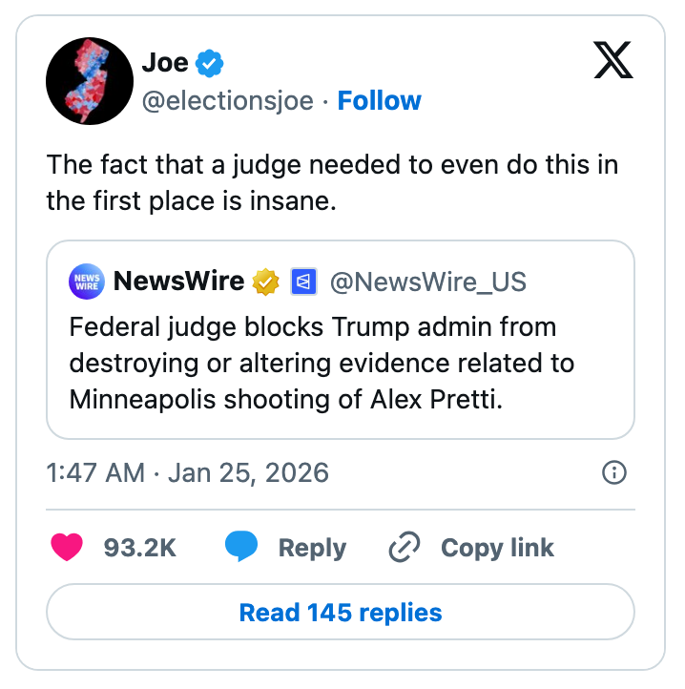Click the pink heart like icon
685x689 pixels.
pos(66,547)
